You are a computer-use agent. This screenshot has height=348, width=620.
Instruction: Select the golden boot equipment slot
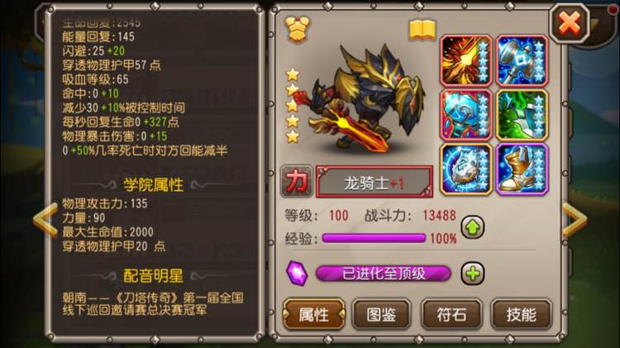click(522, 169)
